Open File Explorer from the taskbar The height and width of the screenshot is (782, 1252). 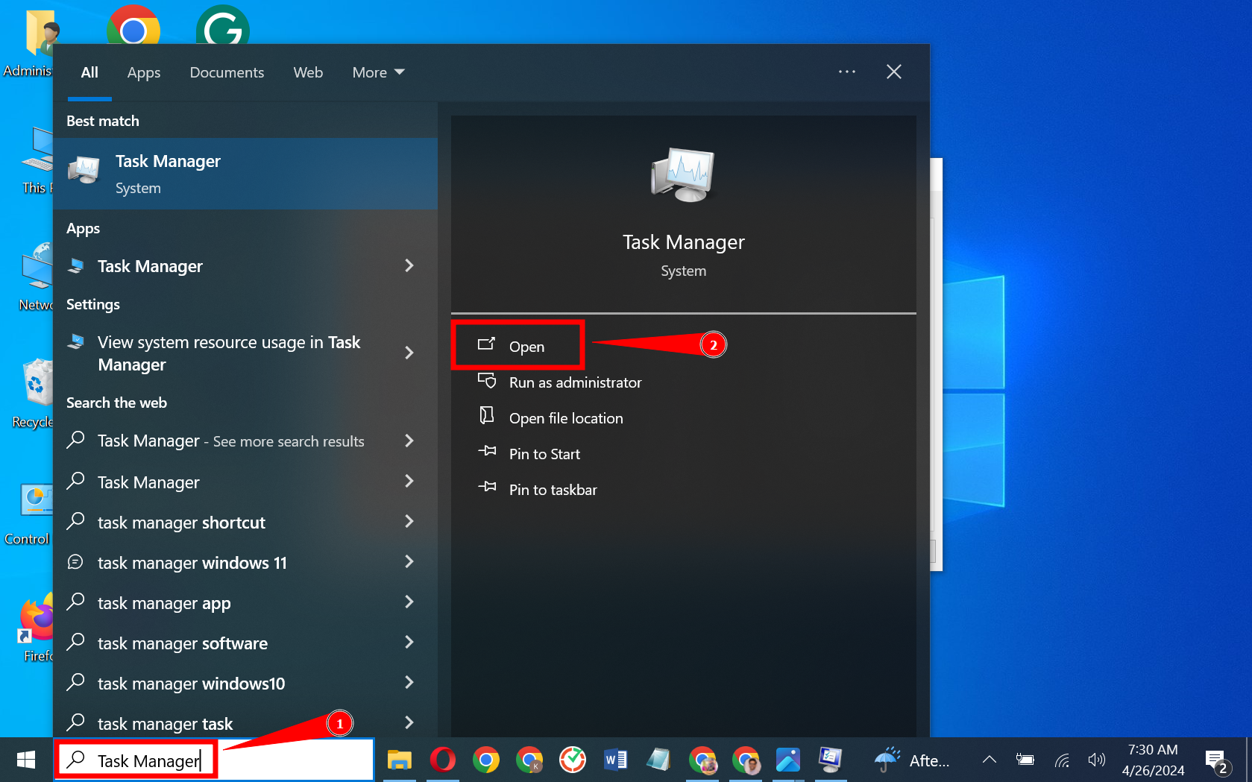[x=400, y=760]
